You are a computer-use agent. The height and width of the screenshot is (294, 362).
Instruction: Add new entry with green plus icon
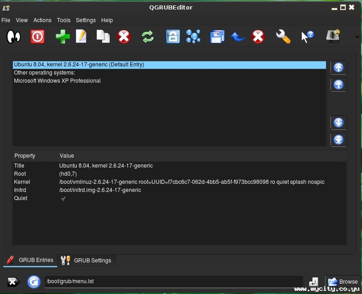(62, 37)
